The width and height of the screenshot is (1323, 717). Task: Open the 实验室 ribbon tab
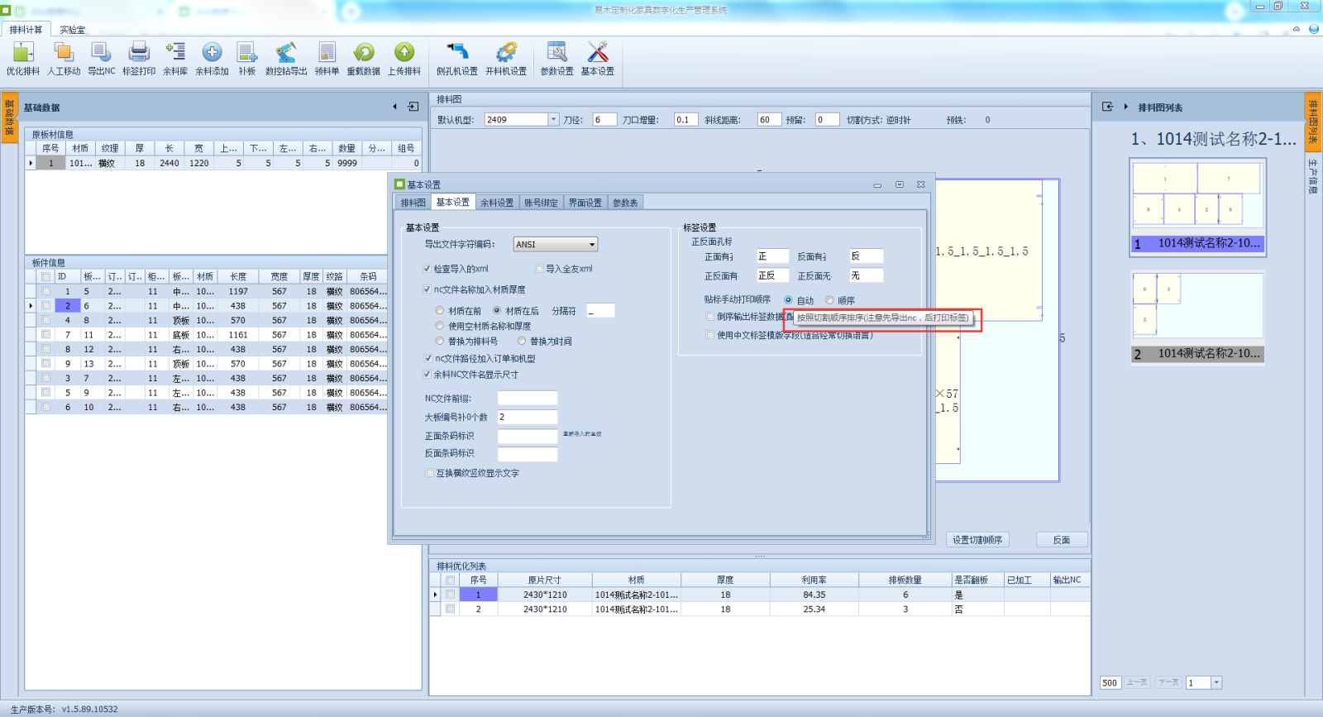pyautogui.click(x=72, y=30)
